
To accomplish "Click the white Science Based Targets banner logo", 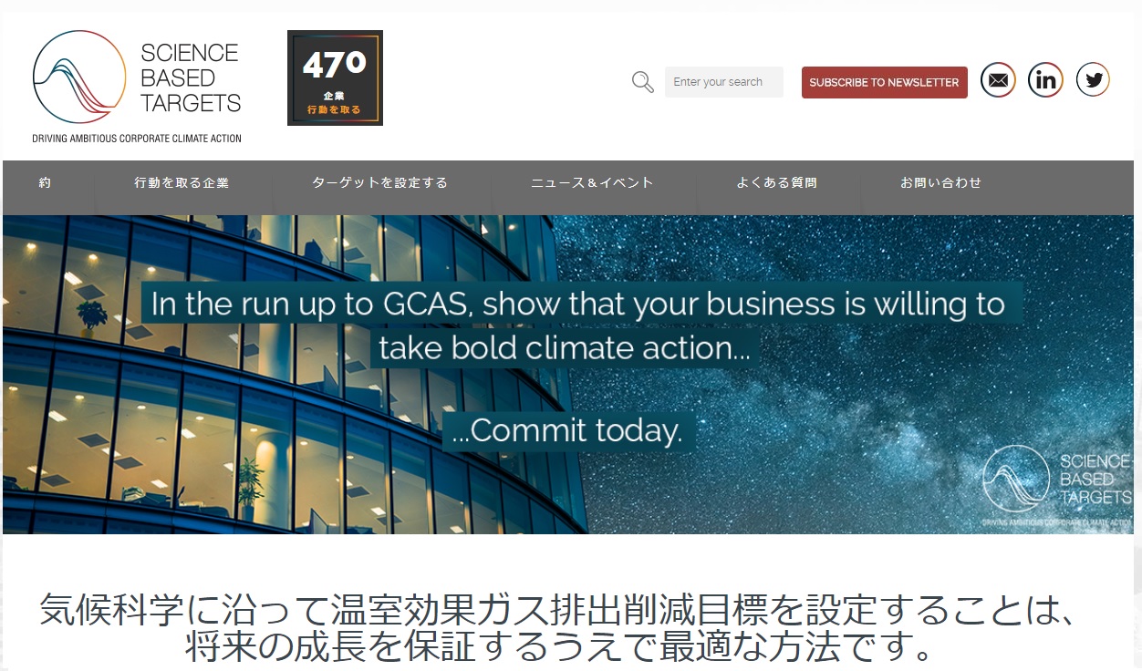I will coord(1056,486).
